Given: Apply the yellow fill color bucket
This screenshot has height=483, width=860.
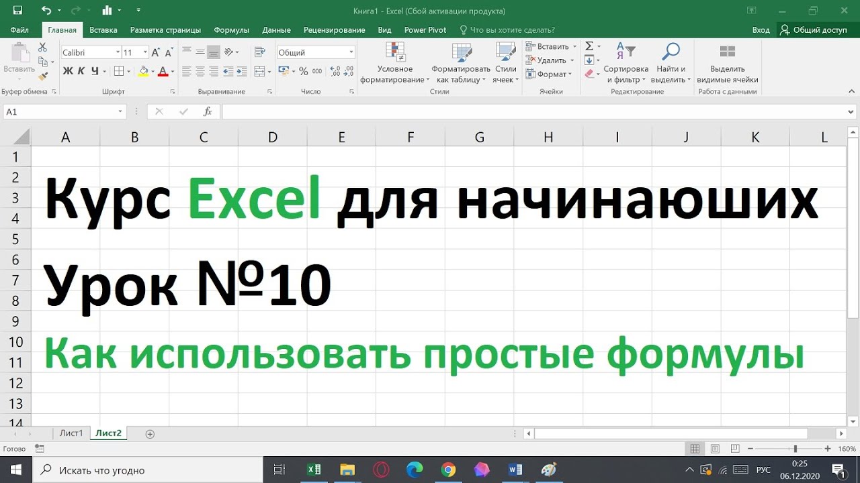Looking at the screenshot, I should click(x=143, y=71).
